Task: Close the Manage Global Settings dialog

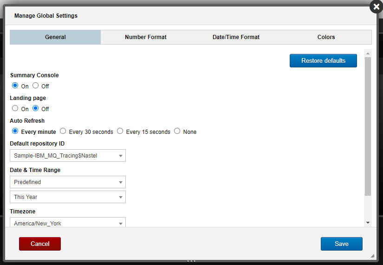Action: point(376,7)
